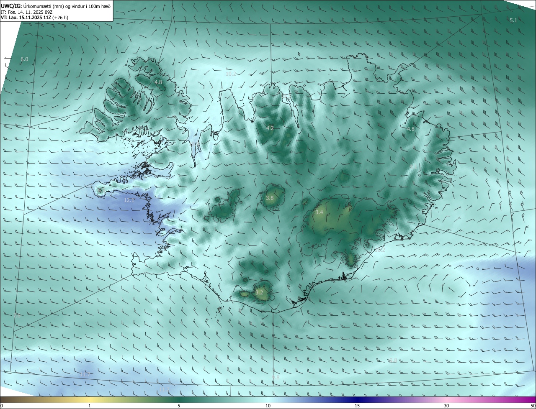Click the 4.2 value in north Iceland
Screen dimensions: 536x409
click(x=270, y=128)
